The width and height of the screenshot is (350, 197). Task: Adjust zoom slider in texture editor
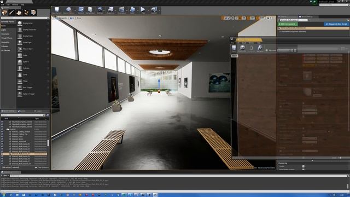[x=340, y=158]
